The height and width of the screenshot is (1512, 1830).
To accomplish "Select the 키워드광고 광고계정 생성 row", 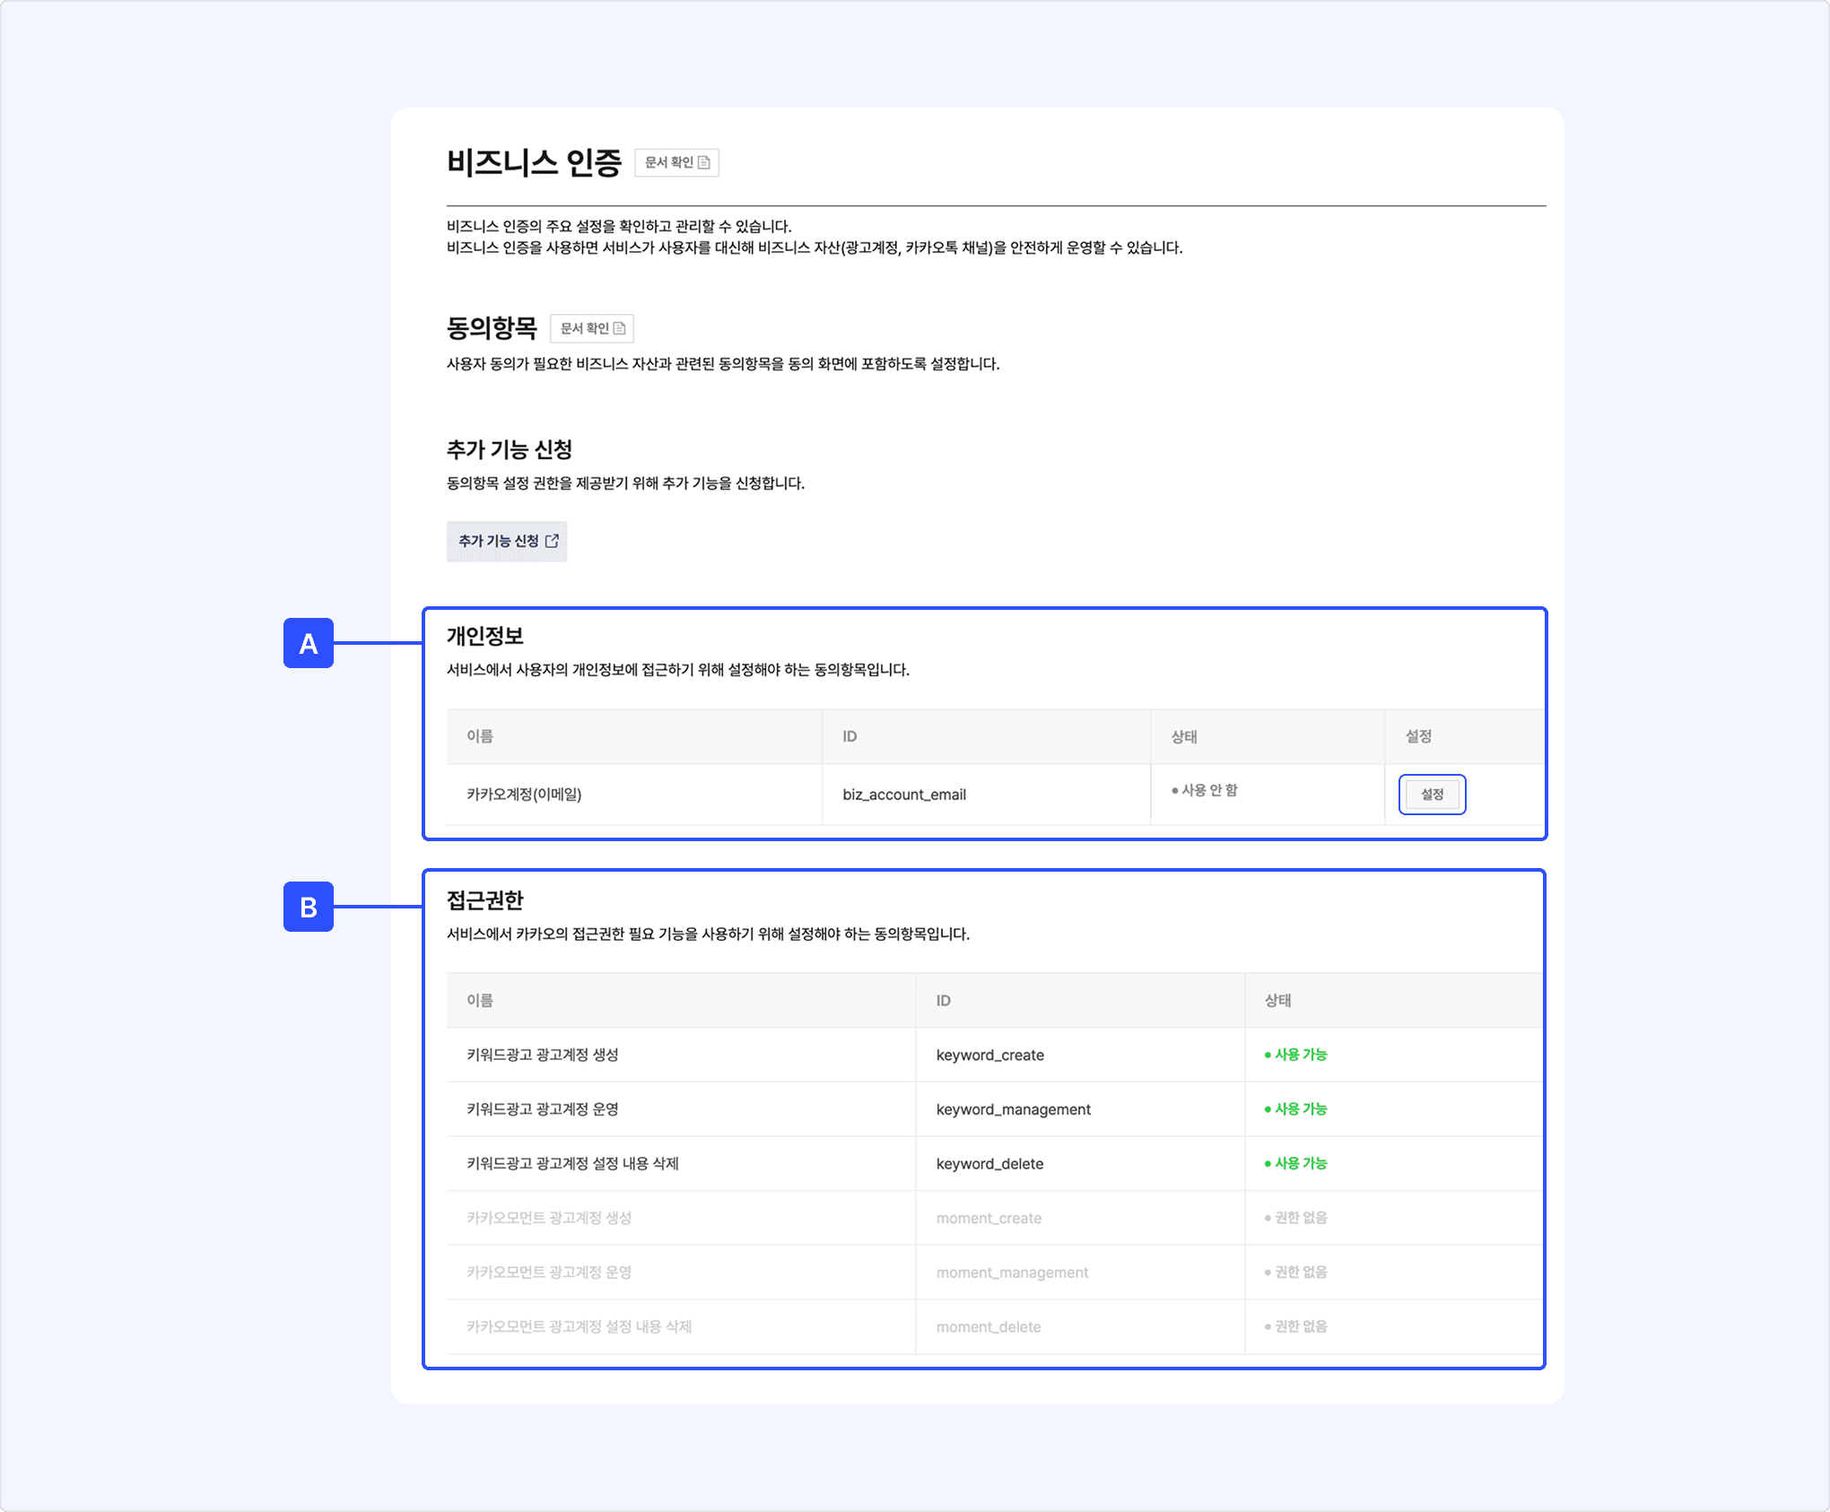I will (x=543, y=1055).
